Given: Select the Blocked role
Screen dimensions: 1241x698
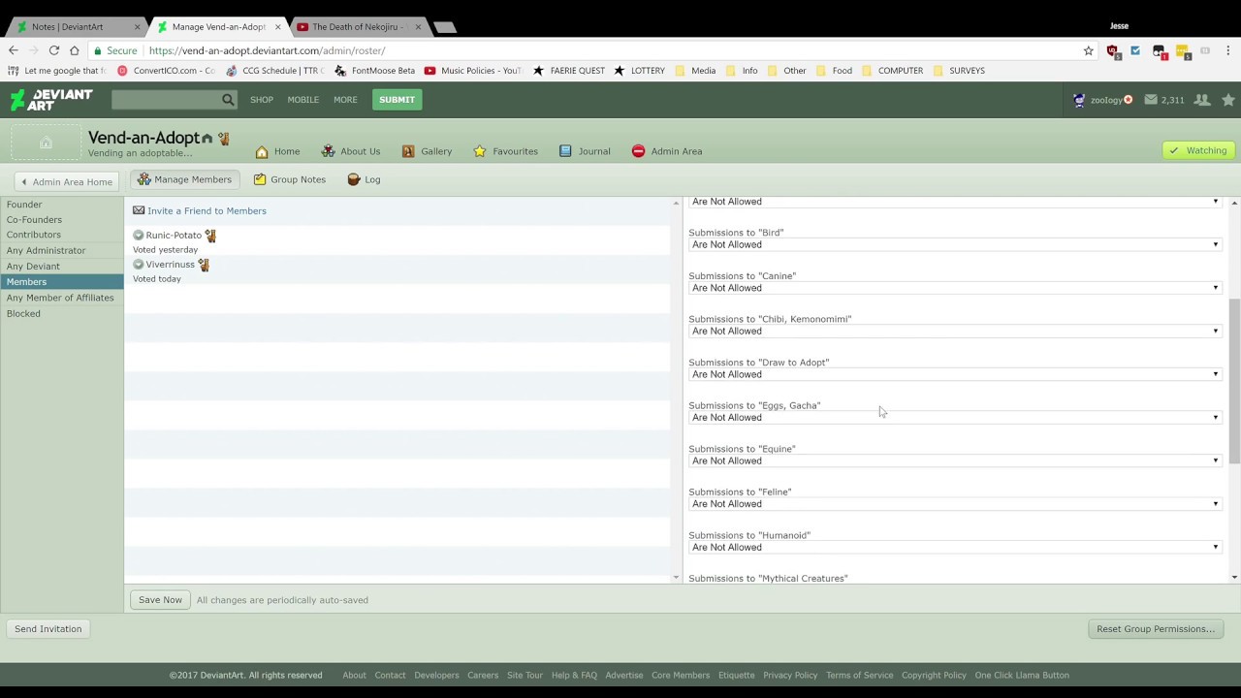Looking at the screenshot, I should tap(23, 313).
